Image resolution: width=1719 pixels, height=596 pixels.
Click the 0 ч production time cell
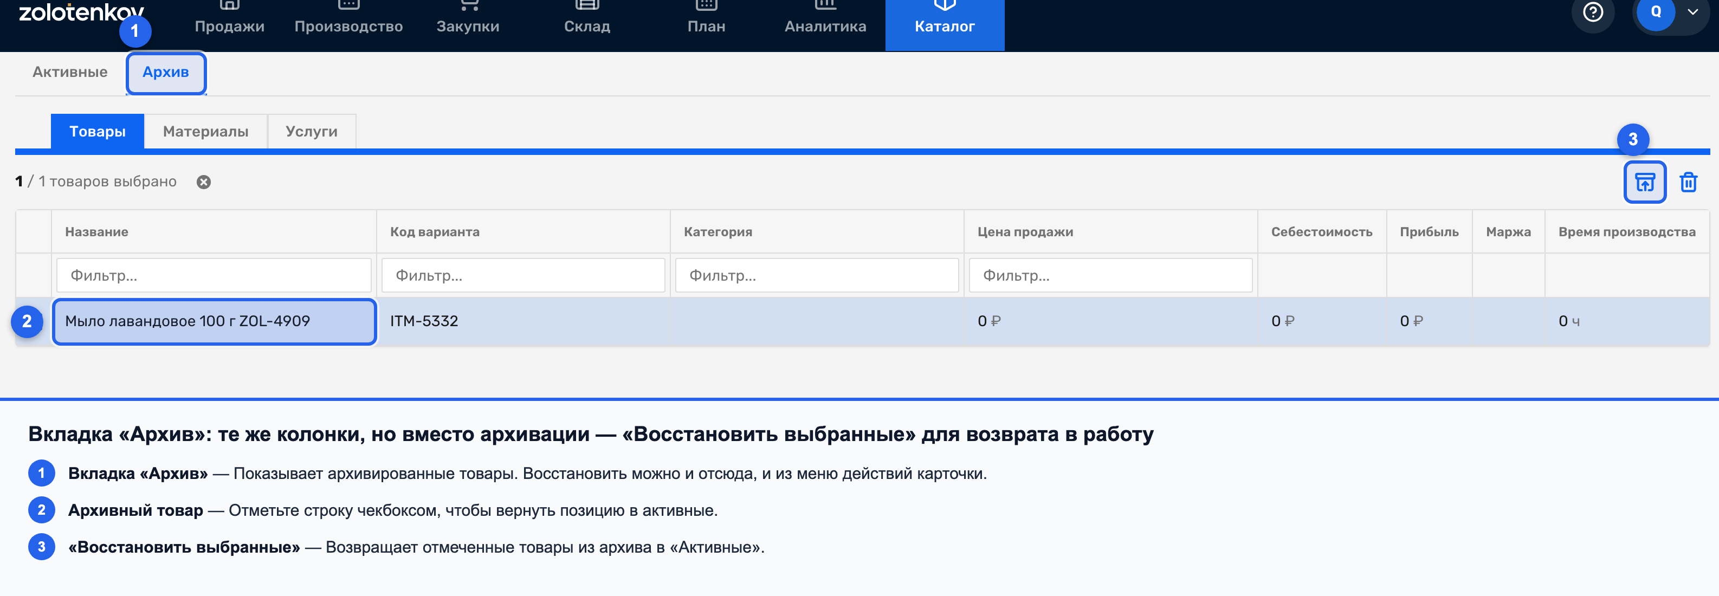coord(1626,321)
